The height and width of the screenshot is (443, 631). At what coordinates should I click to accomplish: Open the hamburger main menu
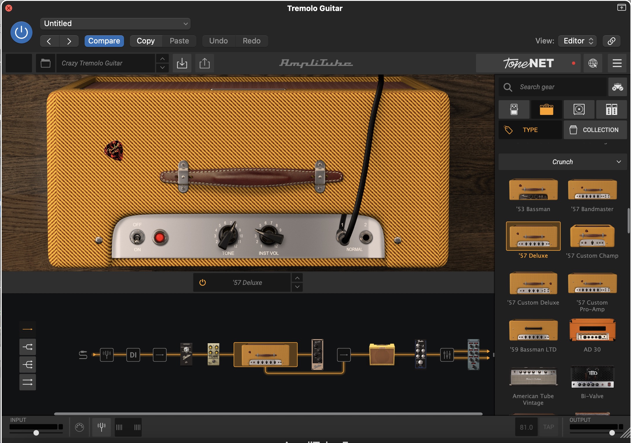(x=617, y=63)
